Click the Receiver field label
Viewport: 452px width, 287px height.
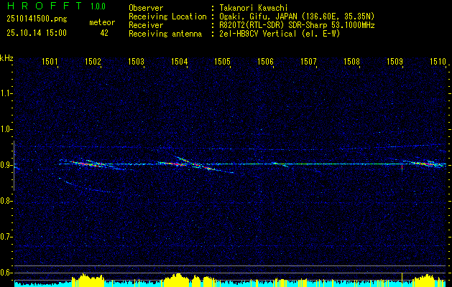tap(146, 25)
